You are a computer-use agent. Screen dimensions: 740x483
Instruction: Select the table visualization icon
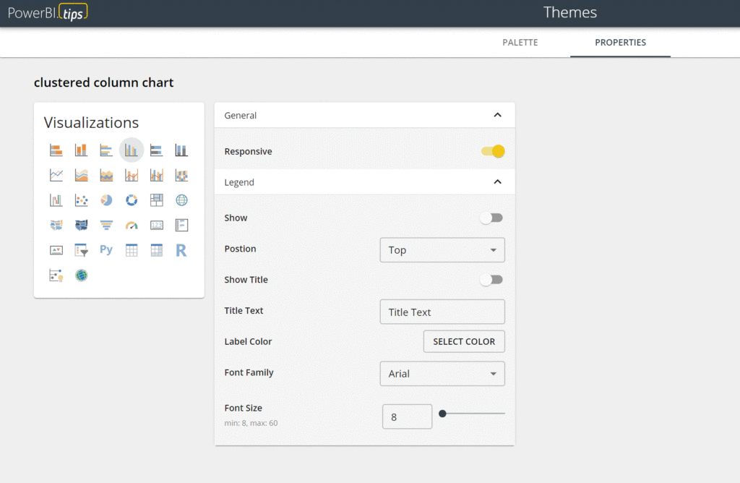coord(132,250)
